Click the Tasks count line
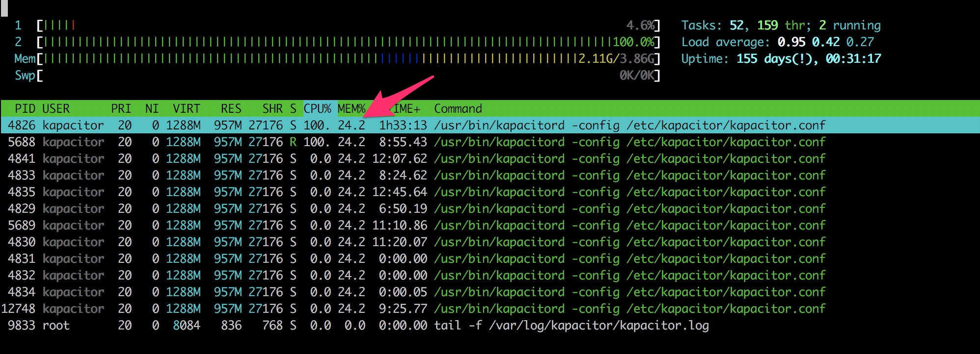Image resolution: width=980 pixels, height=354 pixels. pyautogui.click(x=781, y=25)
